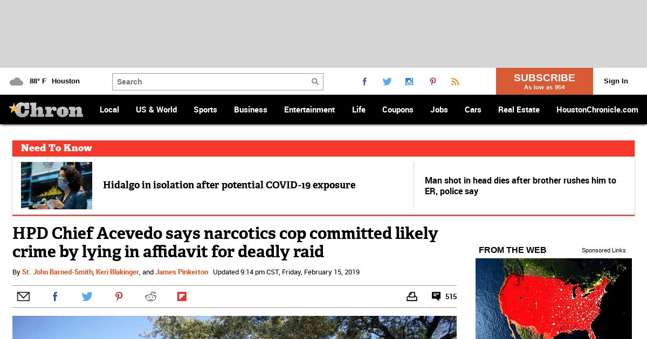
Task: Open the Sports menu
Action: [205, 110]
